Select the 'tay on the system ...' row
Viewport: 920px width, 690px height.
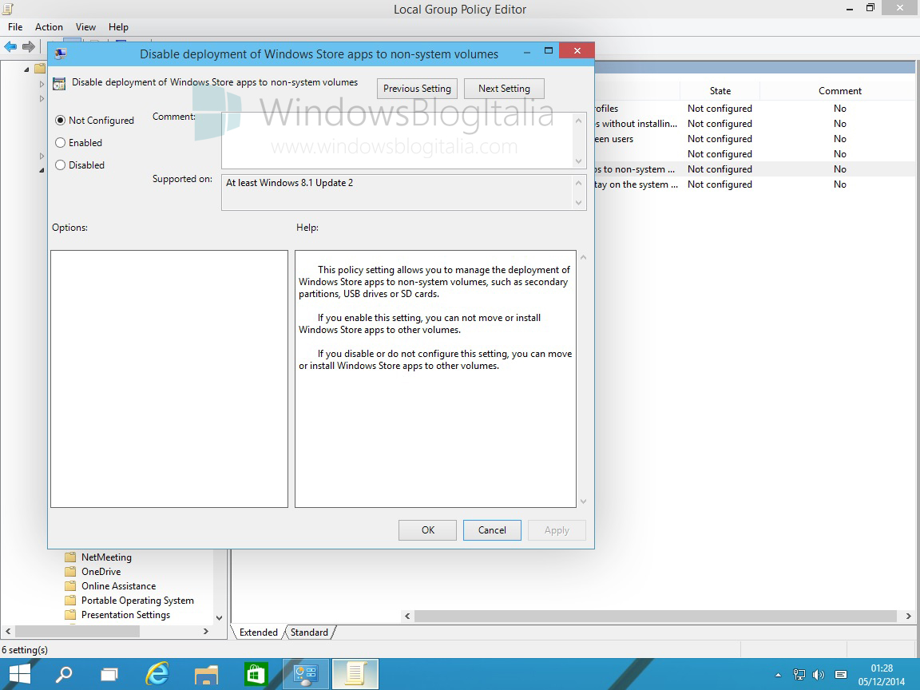point(755,184)
